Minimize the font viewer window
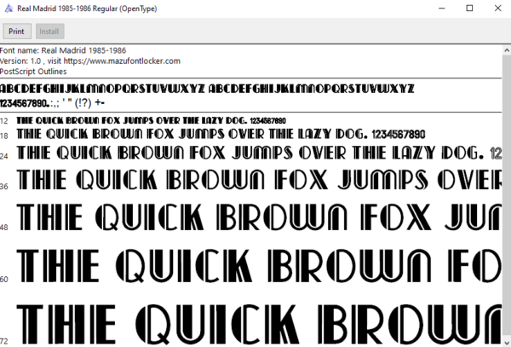Image resolution: width=511 pixels, height=347 pixels. click(x=441, y=9)
